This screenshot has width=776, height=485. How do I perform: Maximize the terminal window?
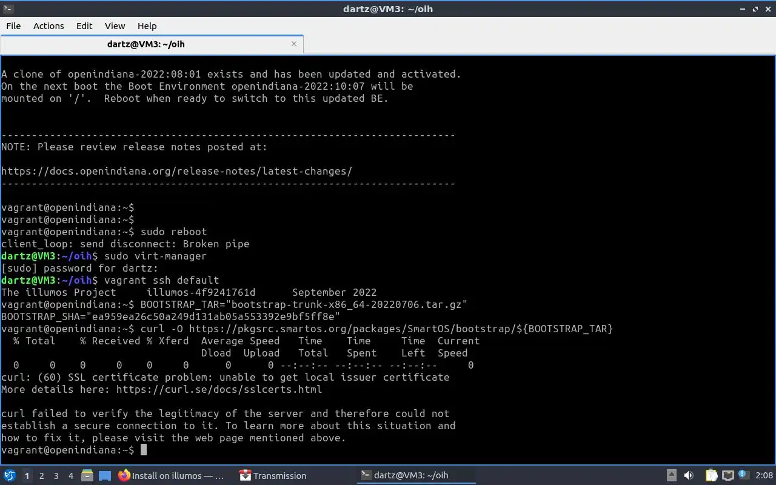tap(755, 8)
